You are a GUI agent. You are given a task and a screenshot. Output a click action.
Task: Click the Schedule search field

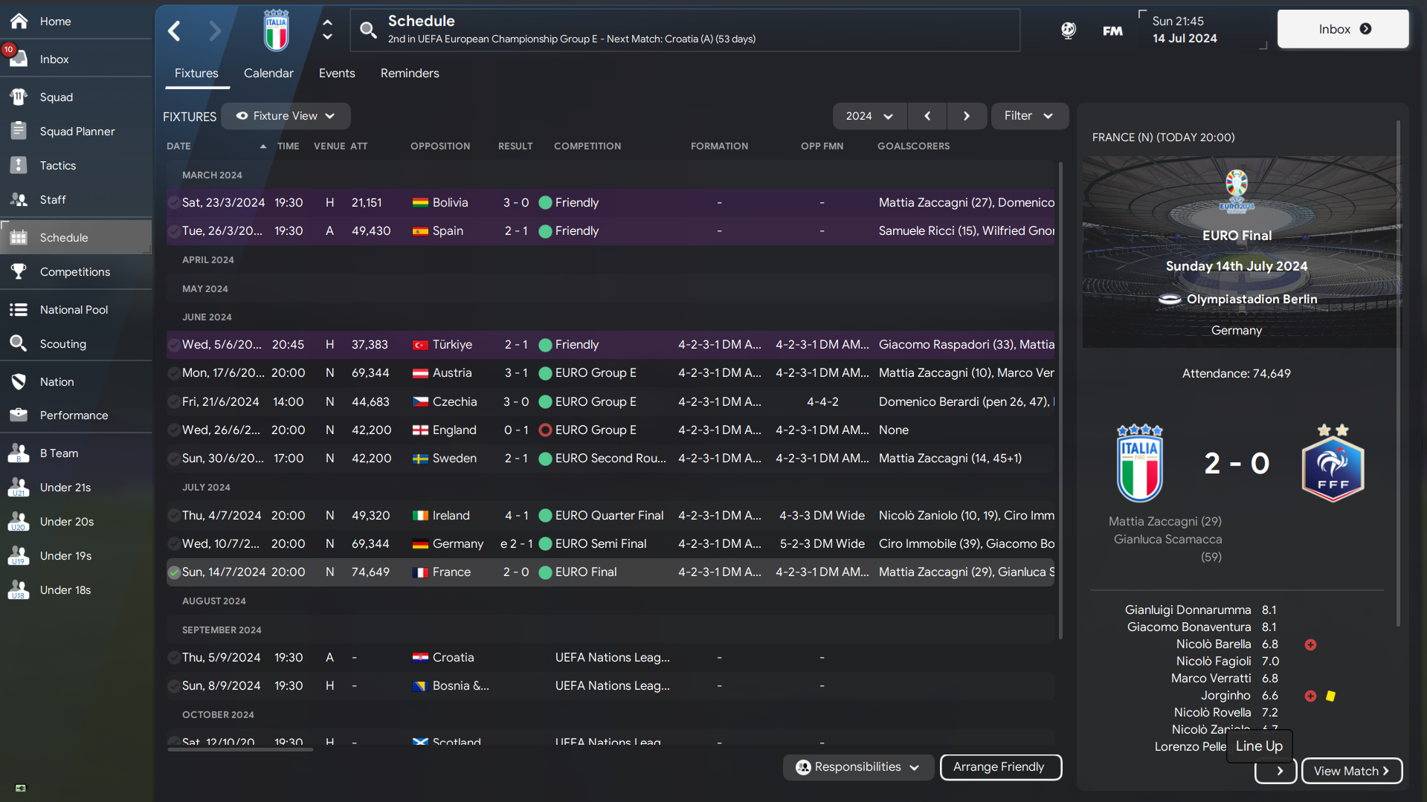pyautogui.click(x=685, y=30)
